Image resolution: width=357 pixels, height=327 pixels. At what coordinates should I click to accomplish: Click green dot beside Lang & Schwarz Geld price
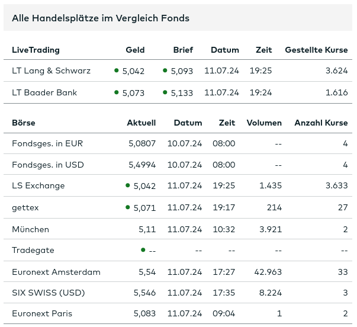117,70
